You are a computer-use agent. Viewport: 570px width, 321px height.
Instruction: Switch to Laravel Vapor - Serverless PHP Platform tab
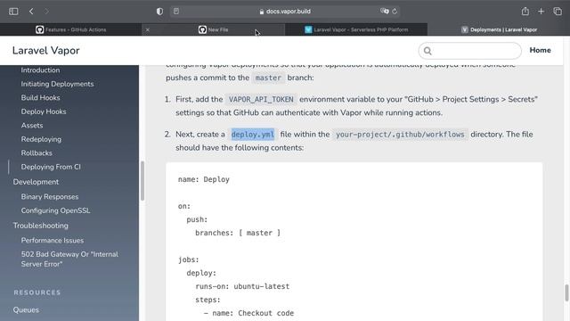click(x=356, y=29)
